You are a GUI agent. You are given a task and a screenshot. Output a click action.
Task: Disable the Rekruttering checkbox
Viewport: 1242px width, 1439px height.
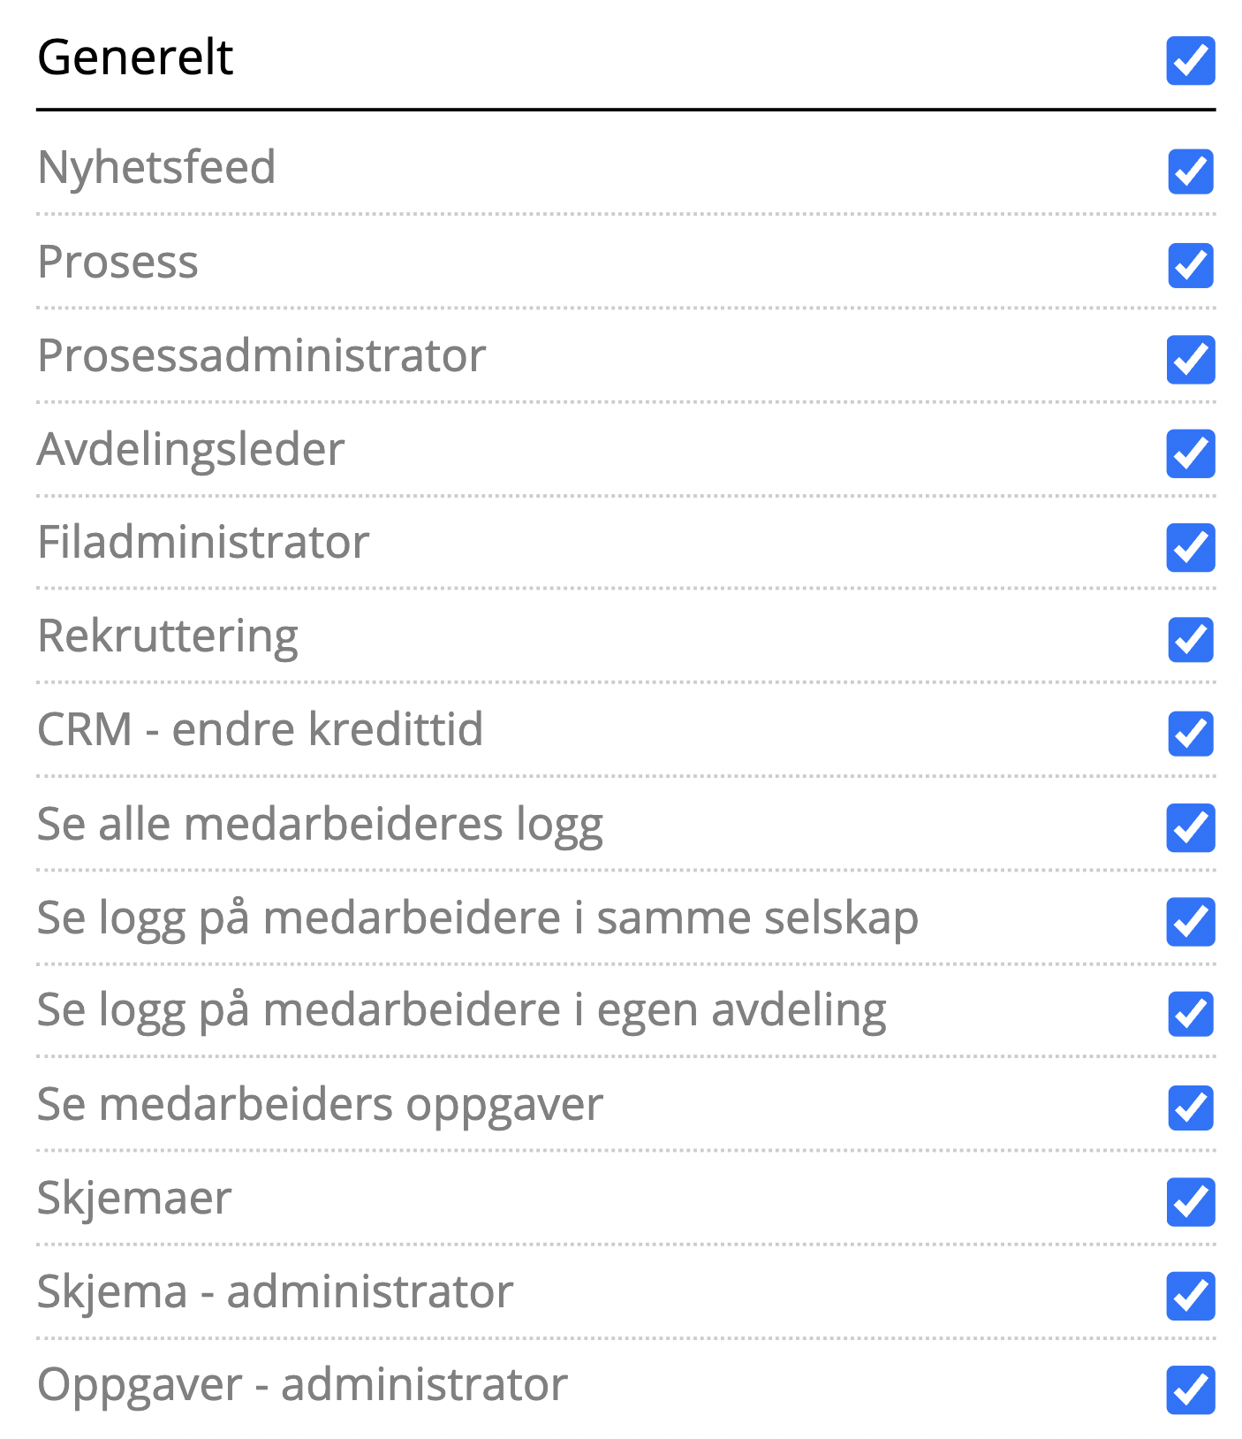pyautogui.click(x=1190, y=640)
